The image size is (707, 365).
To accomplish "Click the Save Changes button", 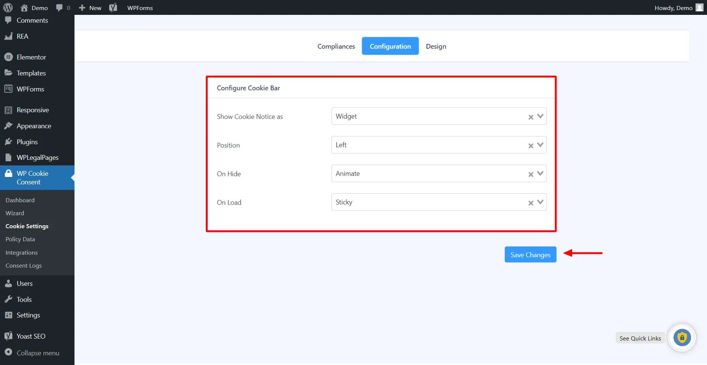I will [x=530, y=255].
